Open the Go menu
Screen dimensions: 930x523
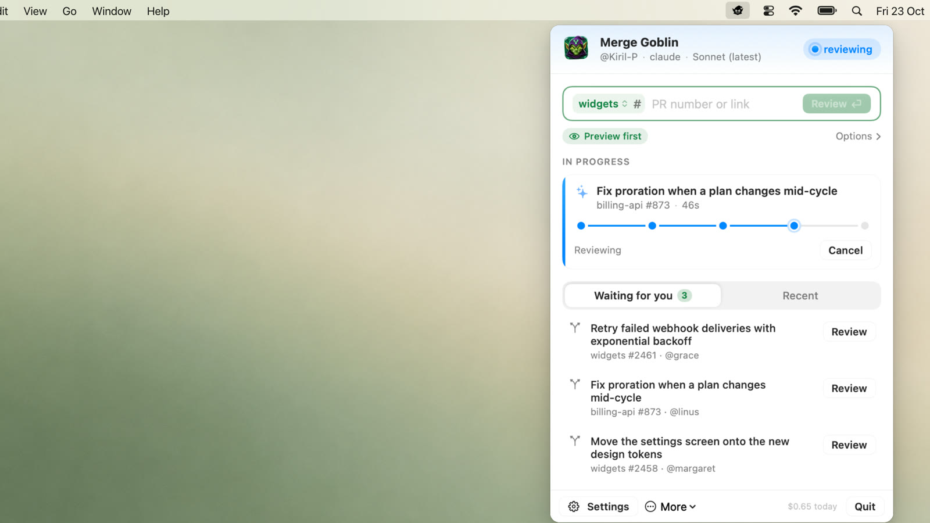tap(69, 11)
